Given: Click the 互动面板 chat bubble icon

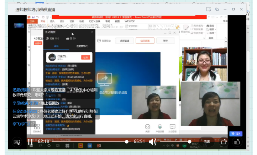Looking at the screenshot, I should [x=172, y=126].
